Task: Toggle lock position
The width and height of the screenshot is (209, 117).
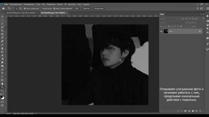Action: click(x=175, y=26)
